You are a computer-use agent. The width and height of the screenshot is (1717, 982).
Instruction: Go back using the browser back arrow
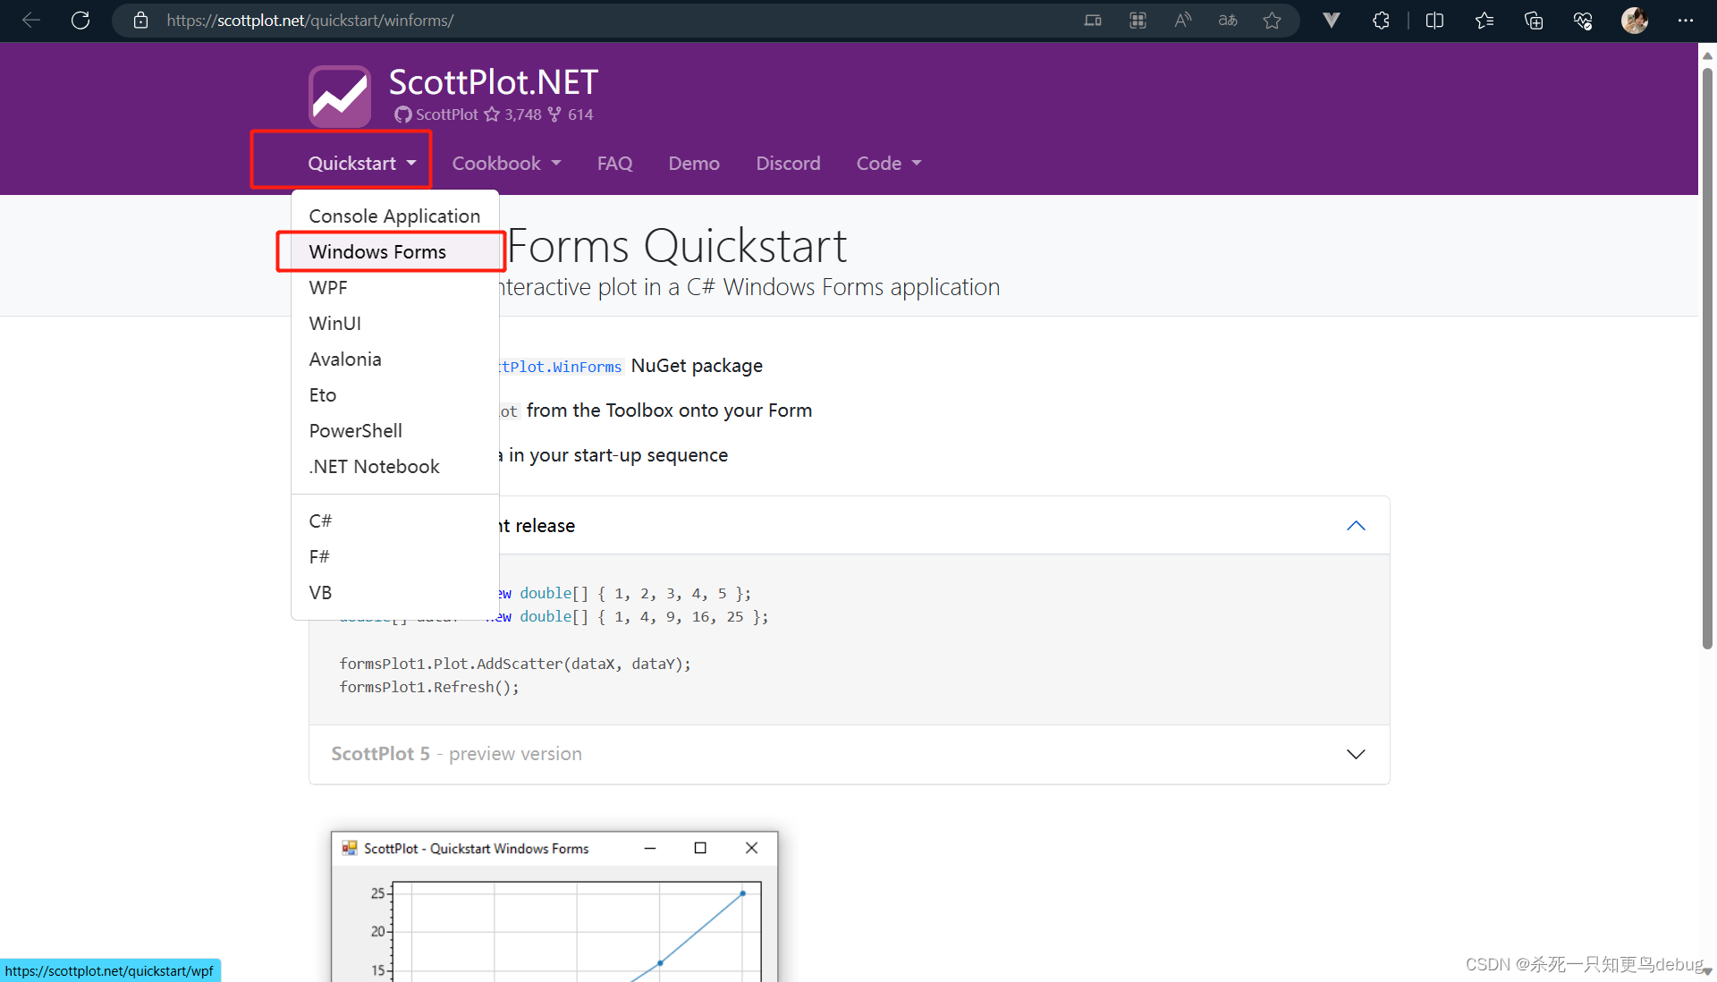(31, 20)
